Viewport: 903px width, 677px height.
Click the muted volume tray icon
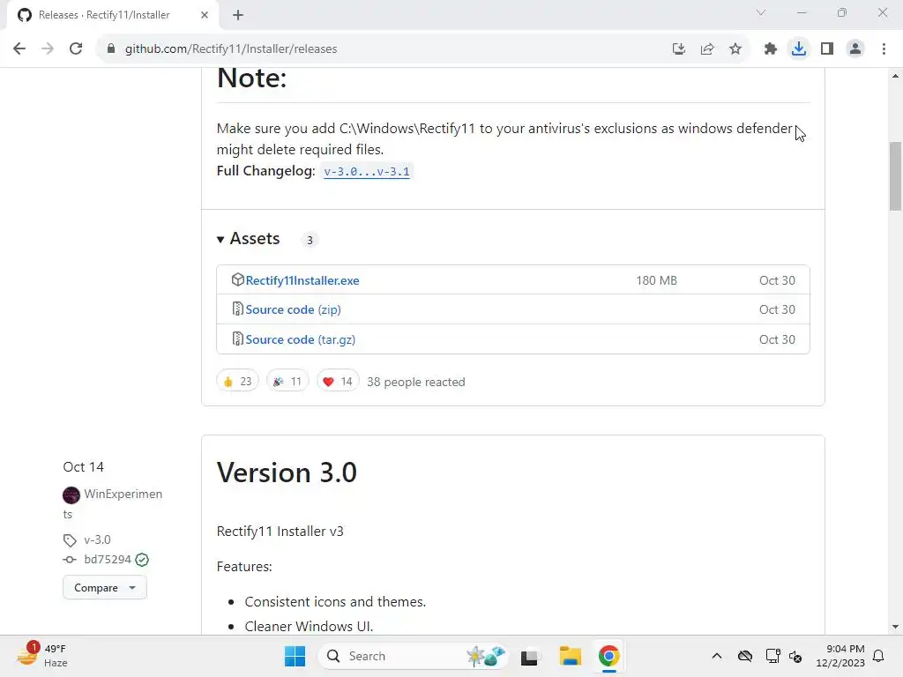tap(795, 656)
